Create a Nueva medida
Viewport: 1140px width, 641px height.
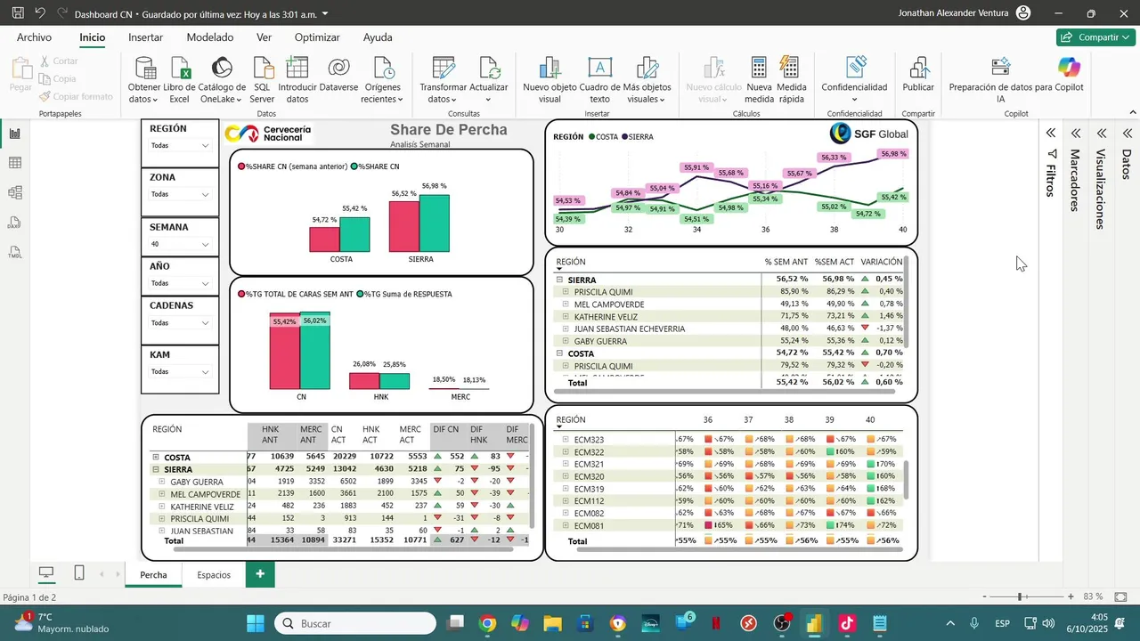[x=759, y=80]
